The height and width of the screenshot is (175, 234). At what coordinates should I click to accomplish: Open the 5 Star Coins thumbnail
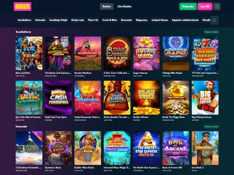(x=117, y=53)
